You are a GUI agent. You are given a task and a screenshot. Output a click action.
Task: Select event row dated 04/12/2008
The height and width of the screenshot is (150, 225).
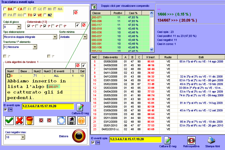pyautogui.click(x=158, y=77)
